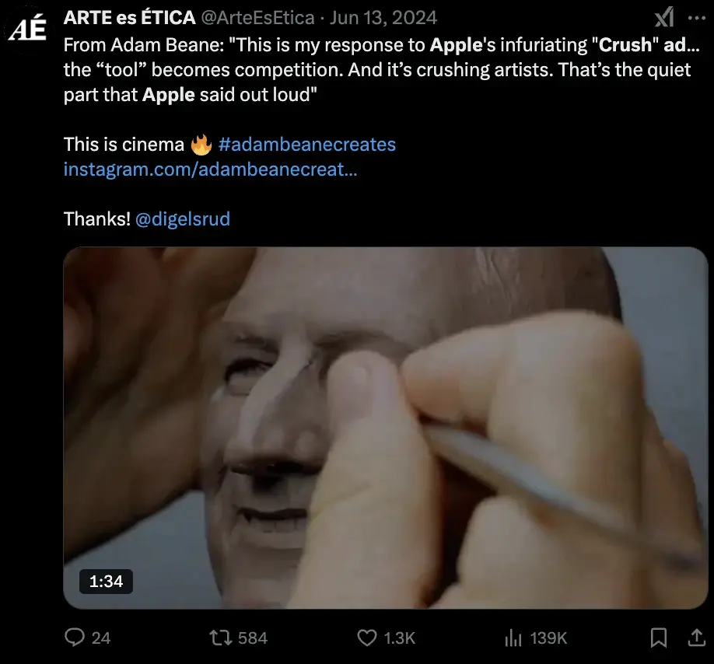Repost this tweet using the retweet icon
This screenshot has height=664, width=714.
(221, 638)
